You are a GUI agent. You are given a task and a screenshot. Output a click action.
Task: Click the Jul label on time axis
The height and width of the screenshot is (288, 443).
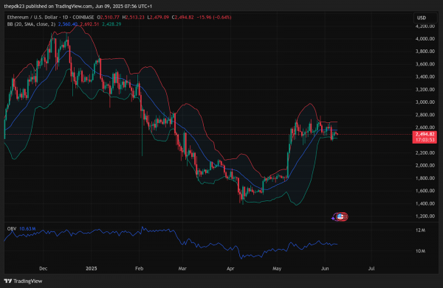(x=371, y=269)
